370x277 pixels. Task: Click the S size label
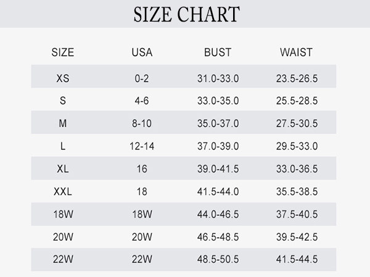point(63,101)
